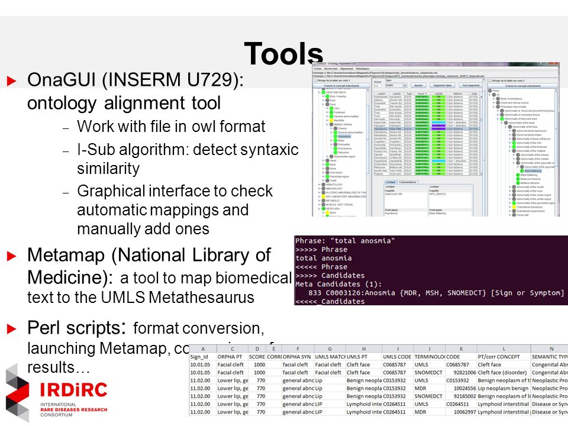Viewport: 568px width, 426px height.
Task: Expand the MUSCLE, SOFT TISSUE node
Action: coord(319,205)
